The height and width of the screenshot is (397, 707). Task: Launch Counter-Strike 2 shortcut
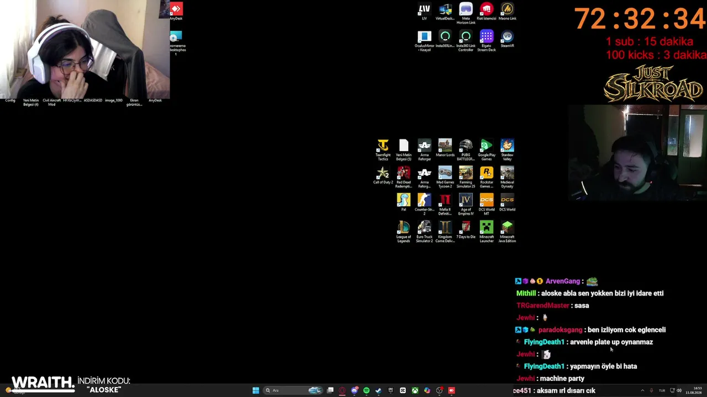pos(424,205)
